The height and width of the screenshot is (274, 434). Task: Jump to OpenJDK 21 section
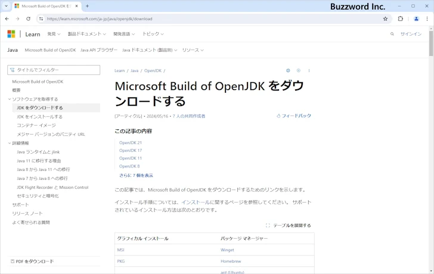(x=131, y=143)
